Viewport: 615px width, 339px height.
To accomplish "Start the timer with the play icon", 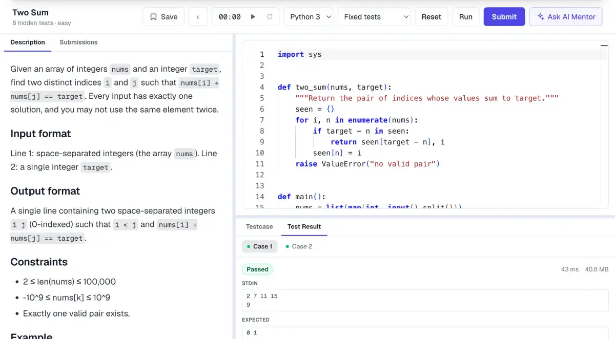I will click(253, 17).
